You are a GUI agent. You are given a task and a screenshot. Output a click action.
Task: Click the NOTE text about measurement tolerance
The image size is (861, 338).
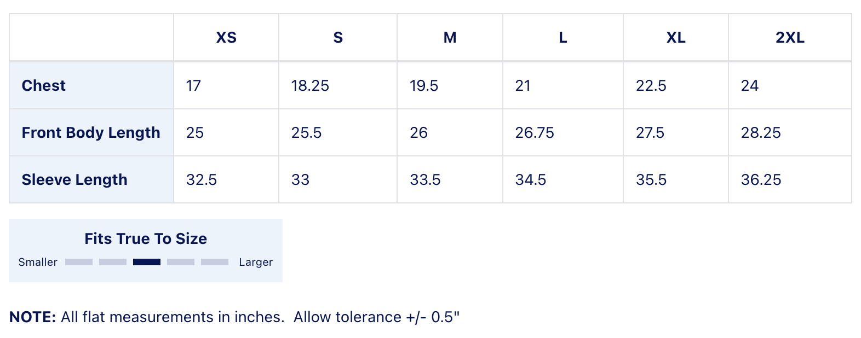pos(234,317)
